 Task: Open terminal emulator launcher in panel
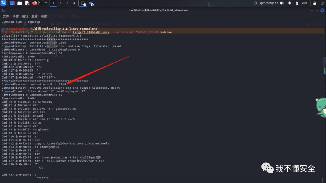point(41,3)
